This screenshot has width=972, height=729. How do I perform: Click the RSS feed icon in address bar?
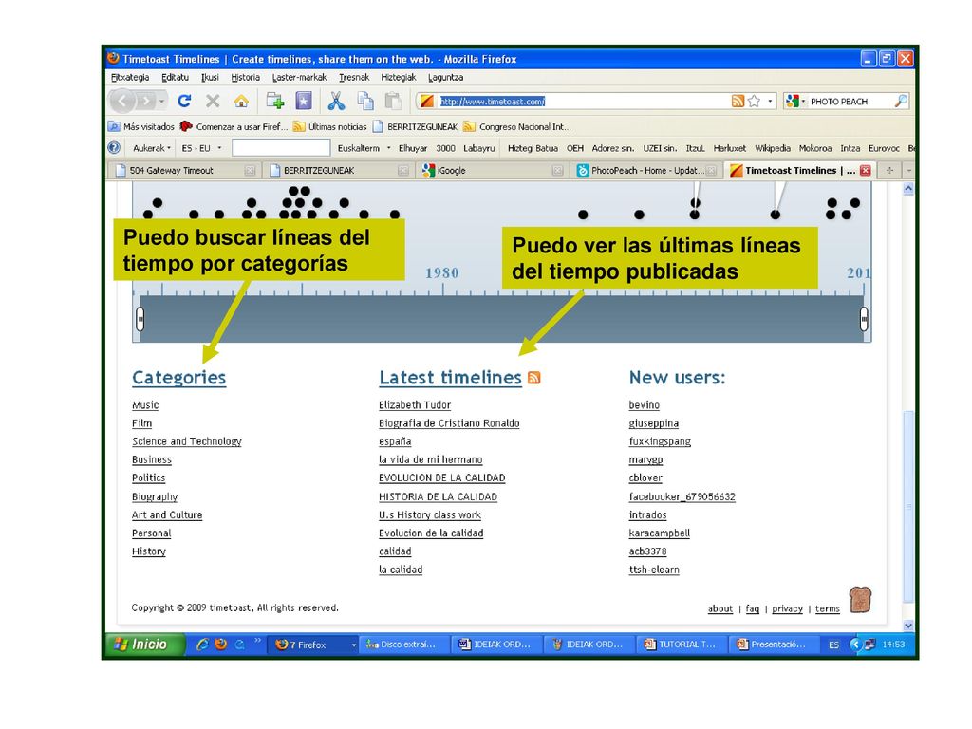pyautogui.click(x=738, y=101)
